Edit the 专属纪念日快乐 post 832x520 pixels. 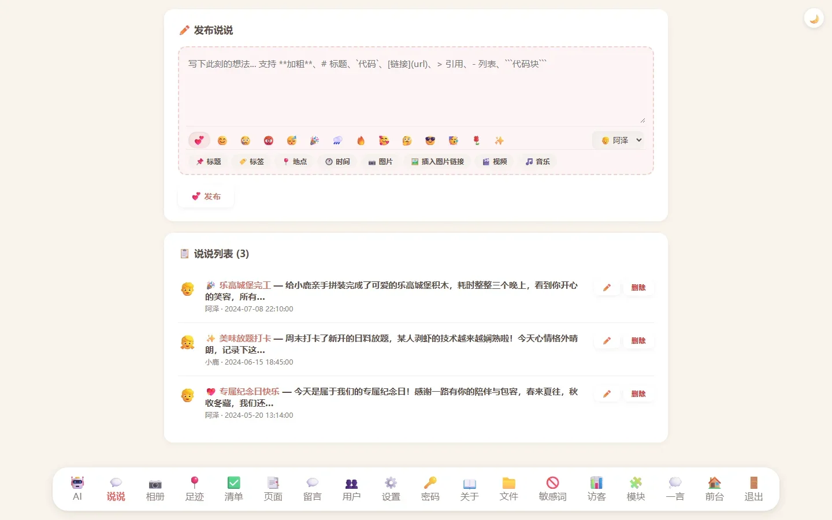click(607, 394)
